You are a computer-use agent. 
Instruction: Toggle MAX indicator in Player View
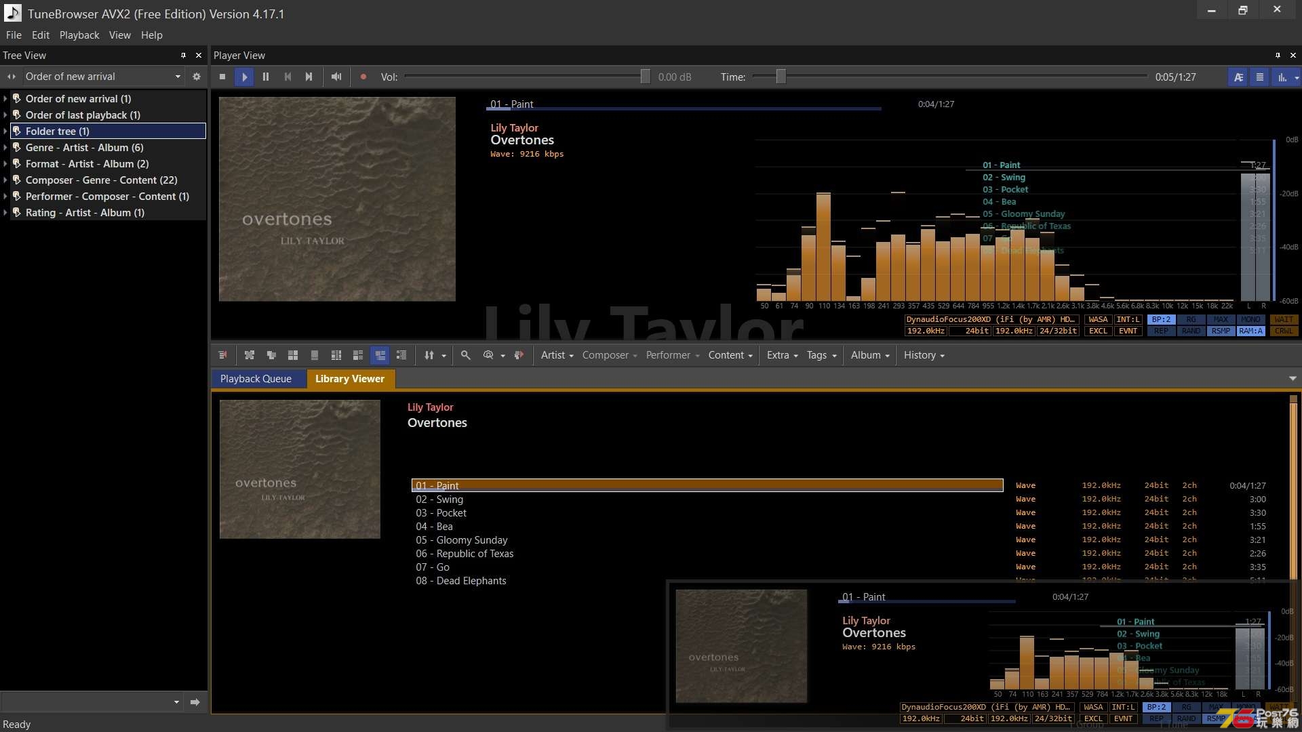pos(1221,320)
